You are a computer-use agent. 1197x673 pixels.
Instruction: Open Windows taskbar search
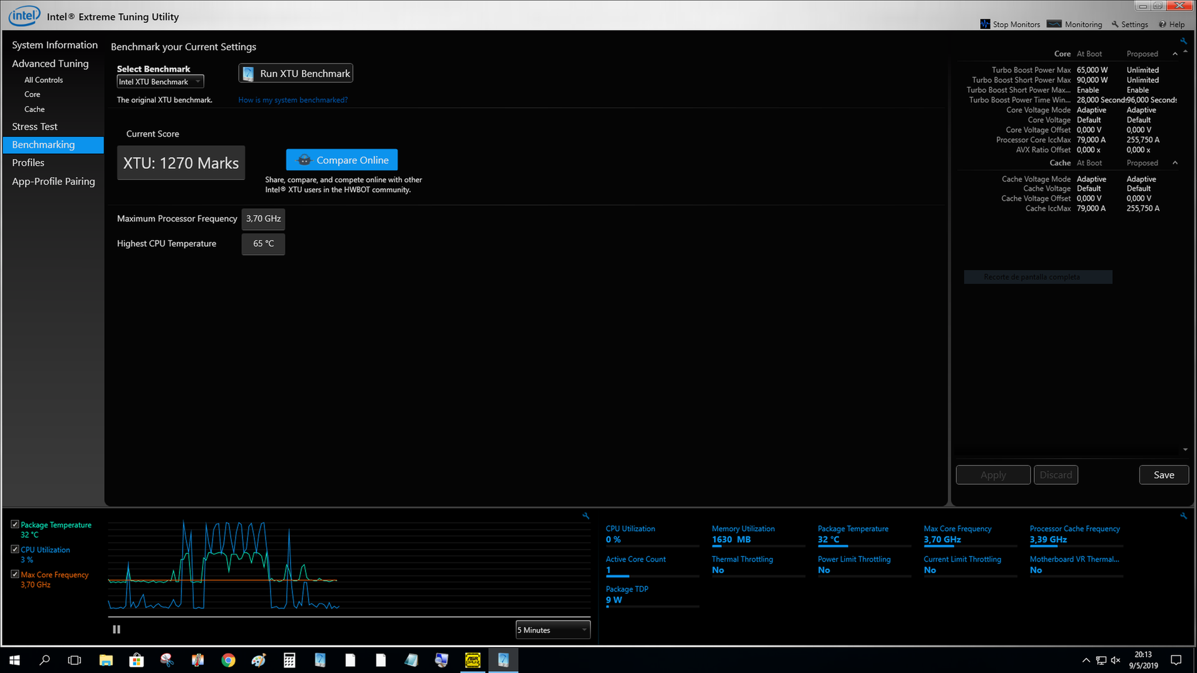pos(44,660)
